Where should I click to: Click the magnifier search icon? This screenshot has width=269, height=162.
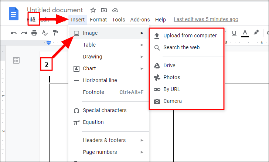click(x=157, y=48)
